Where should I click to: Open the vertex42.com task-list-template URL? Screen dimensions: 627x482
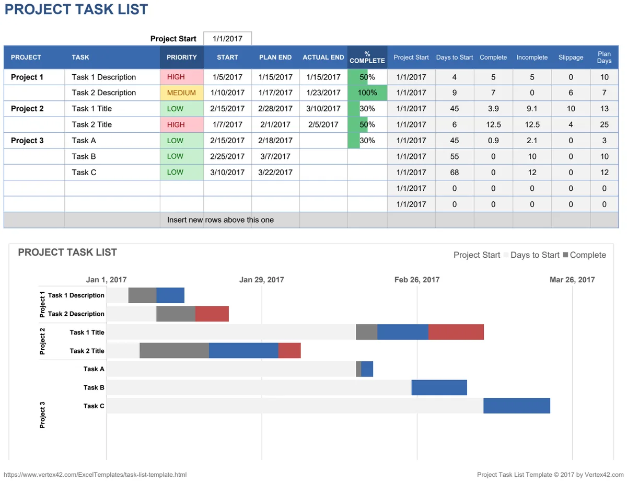click(96, 475)
